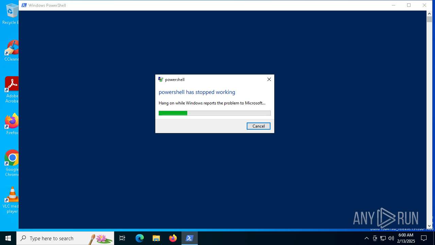Minimize the Windows PowerShell window
Viewport: 435px width, 245px height.
tap(394, 5)
